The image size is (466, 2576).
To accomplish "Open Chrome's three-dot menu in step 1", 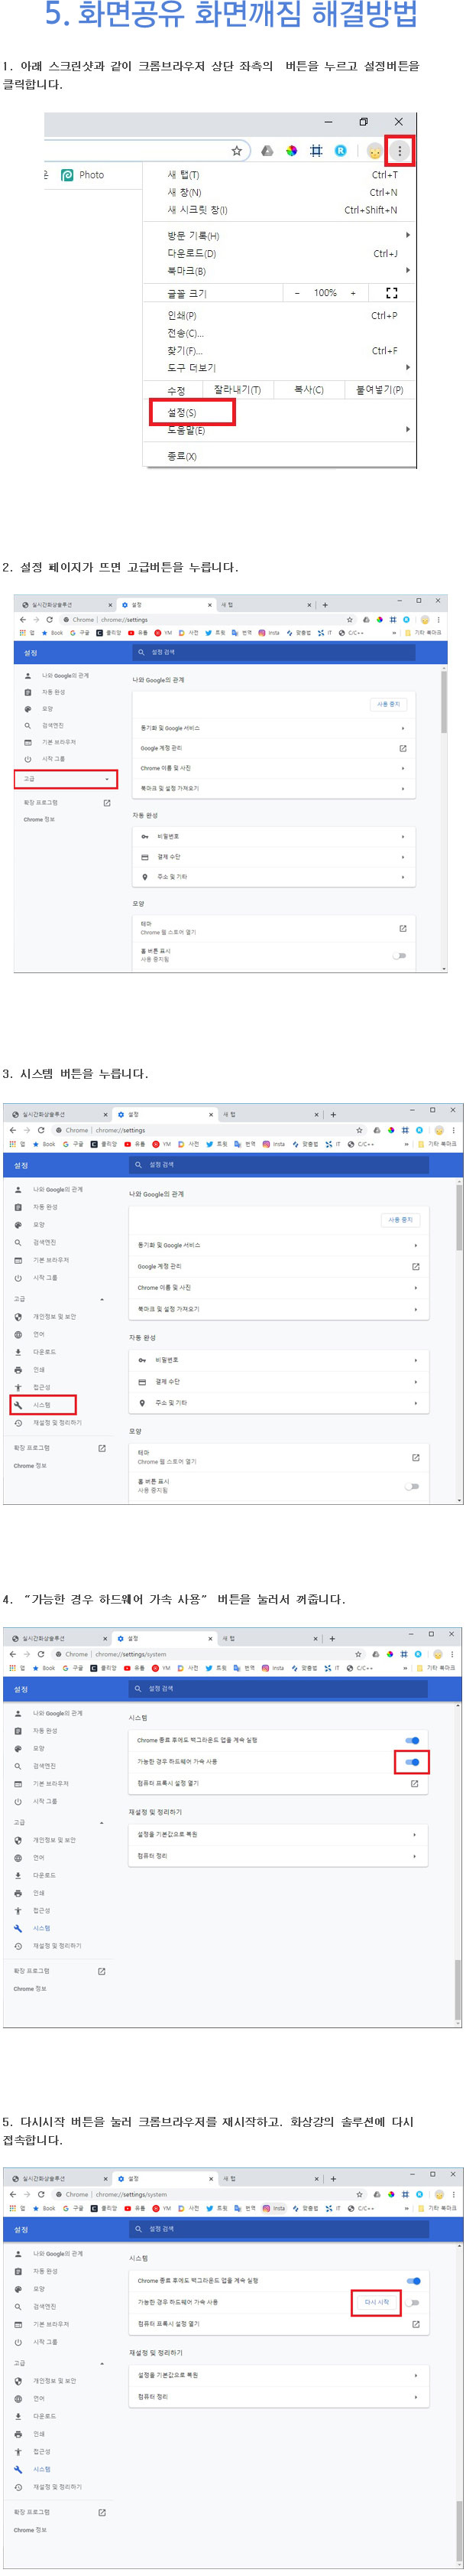I will pos(400,151).
